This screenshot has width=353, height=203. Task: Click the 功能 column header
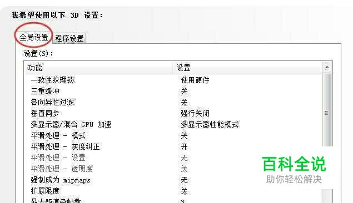coord(98,68)
